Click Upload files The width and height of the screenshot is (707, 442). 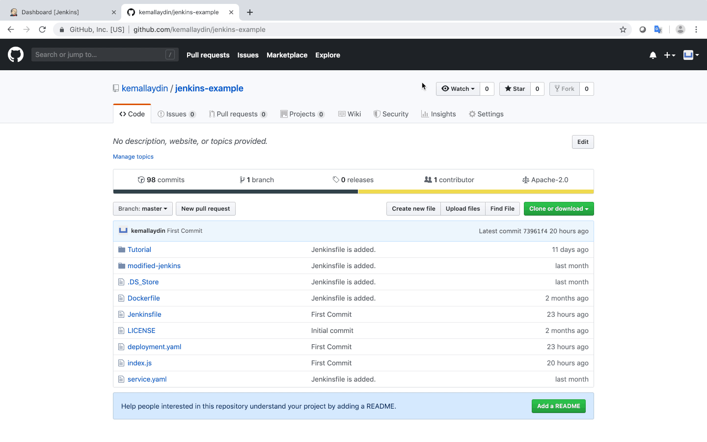point(463,209)
